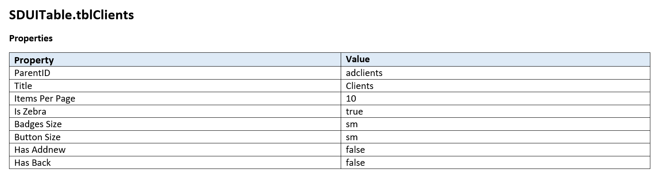
Task: Click the adclients value cell
Action: coord(364,73)
